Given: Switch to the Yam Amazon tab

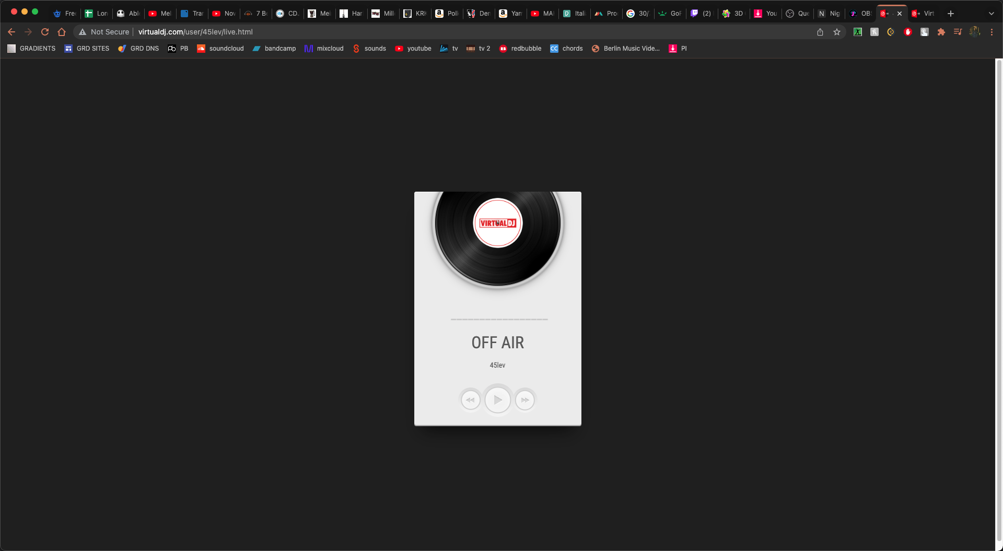Looking at the screenshot, I should [510, 14].
